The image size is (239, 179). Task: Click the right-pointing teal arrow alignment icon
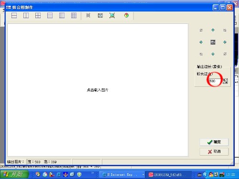pos(201,42)
